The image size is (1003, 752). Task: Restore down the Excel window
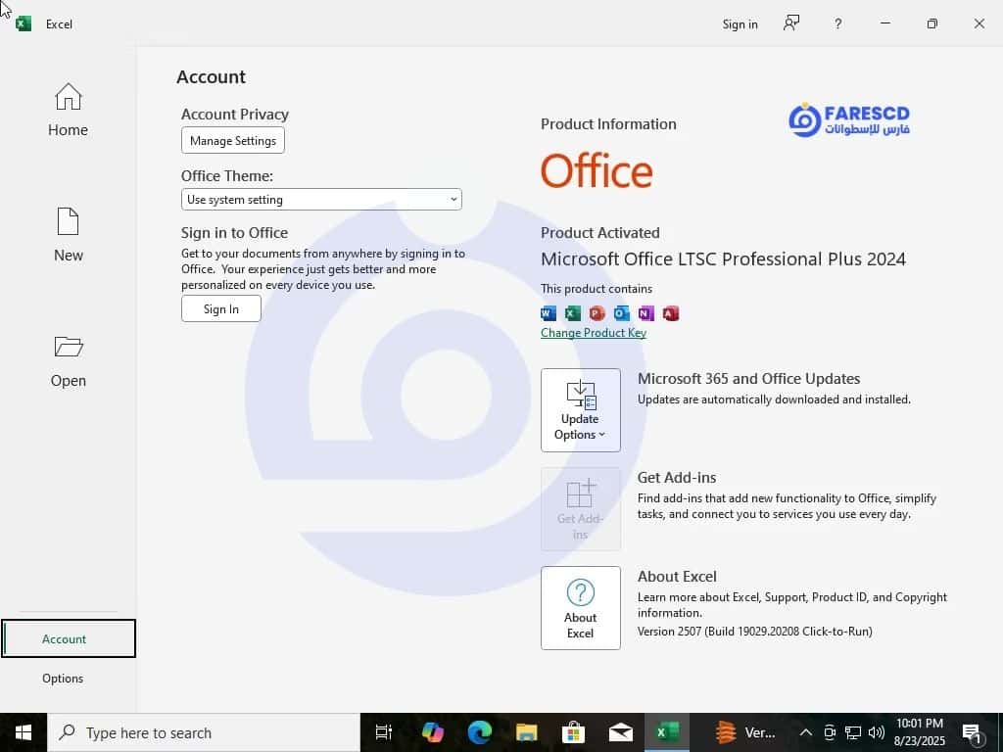pos(932,23)
